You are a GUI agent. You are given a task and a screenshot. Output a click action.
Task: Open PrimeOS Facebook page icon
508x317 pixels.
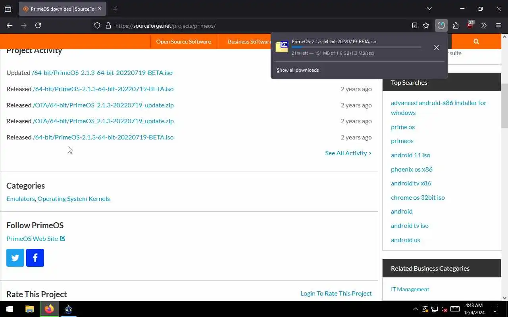tap(35, 258)
